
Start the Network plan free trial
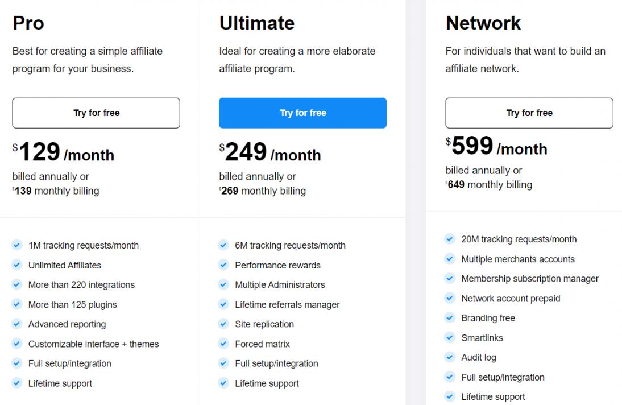point(529,113)
